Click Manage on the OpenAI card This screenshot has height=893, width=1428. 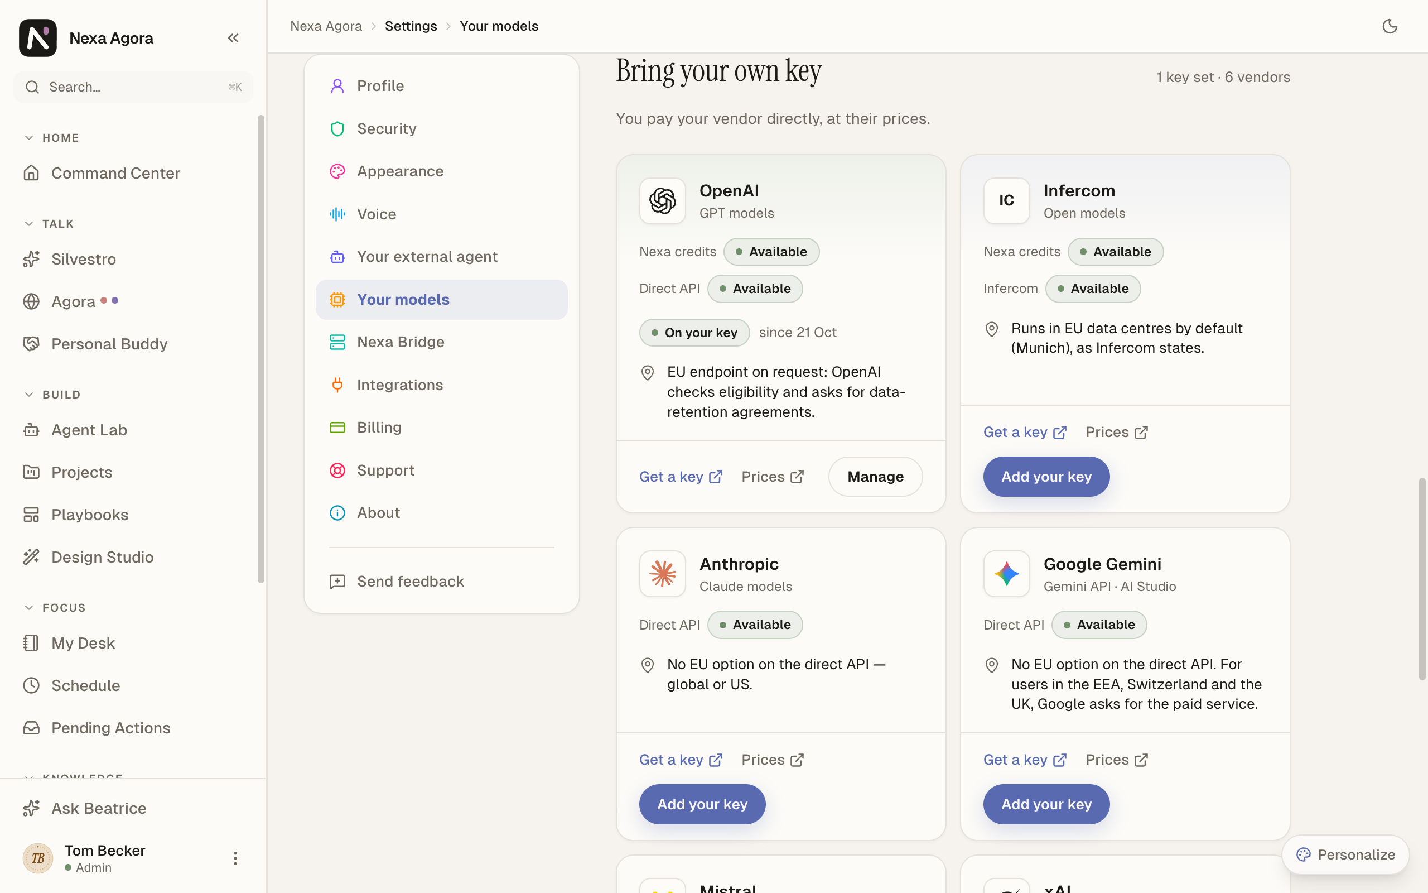875,477
